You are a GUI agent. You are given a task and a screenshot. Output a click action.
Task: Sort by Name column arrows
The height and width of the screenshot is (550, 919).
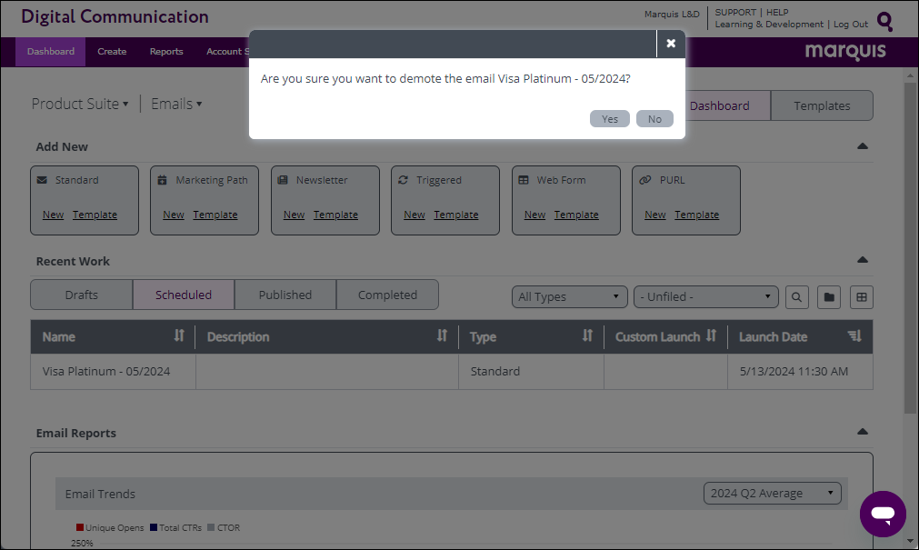[x=179, y=335]
